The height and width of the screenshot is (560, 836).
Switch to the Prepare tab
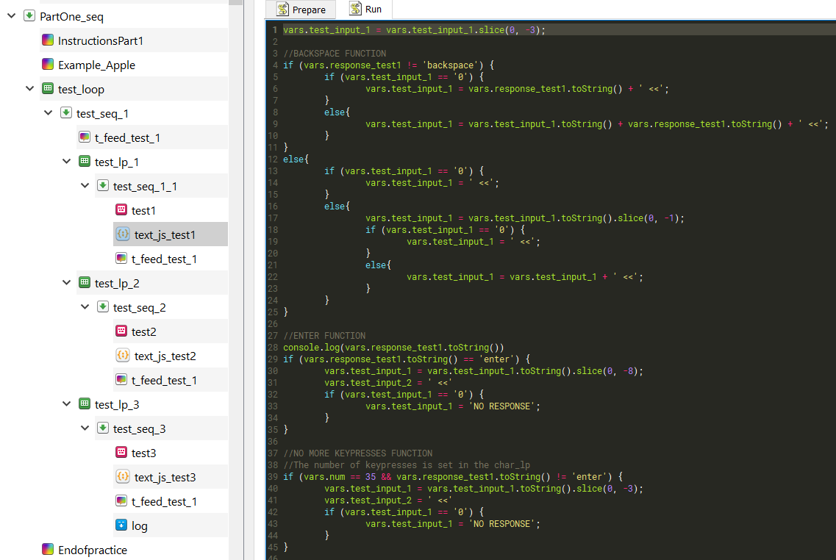301,10
